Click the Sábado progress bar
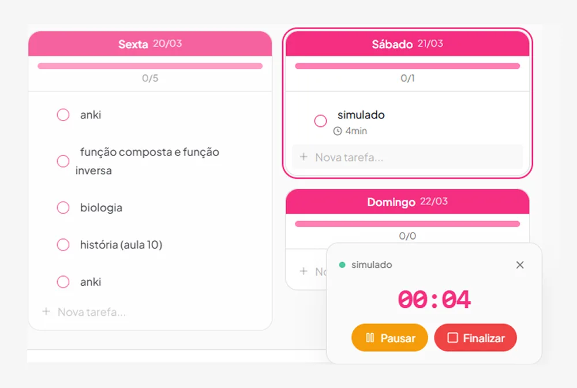 tap(407, 66)
